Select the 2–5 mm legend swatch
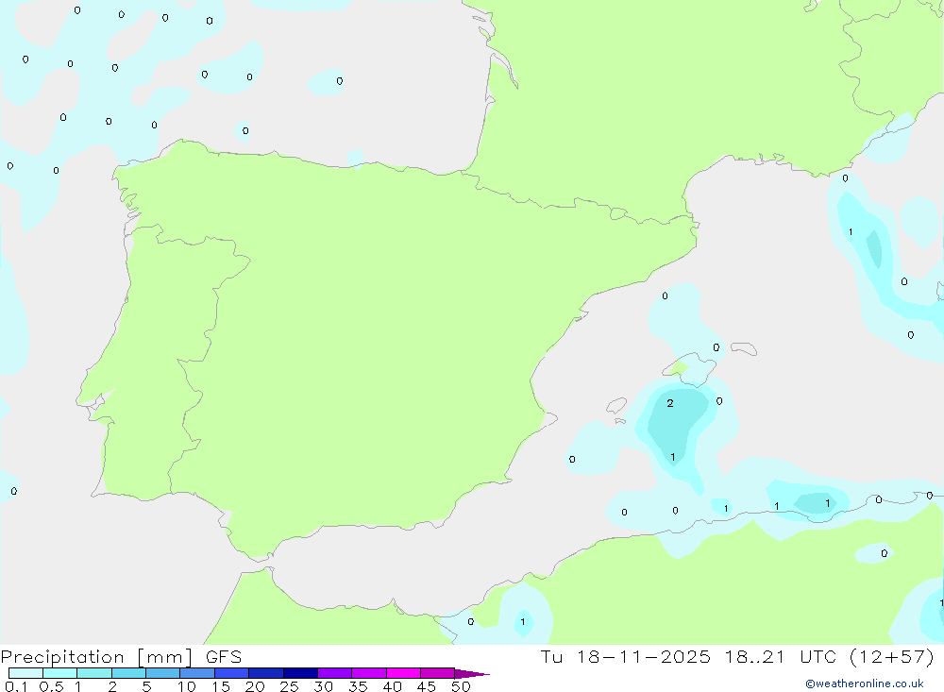This screenshot has height=692, width=944. 128,673
